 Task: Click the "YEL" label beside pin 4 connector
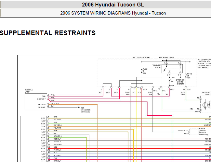tap(134, 93)
